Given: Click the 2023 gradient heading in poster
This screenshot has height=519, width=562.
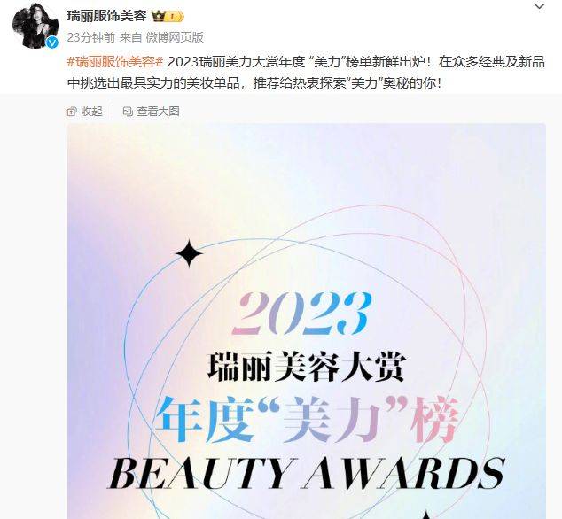Looking at the screenshot, I should click(x=301, y=313).
